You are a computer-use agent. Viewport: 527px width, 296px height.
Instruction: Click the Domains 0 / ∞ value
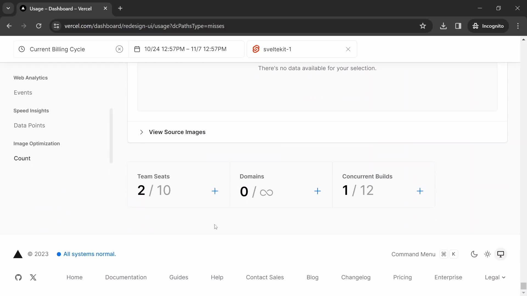[x=256, y=191]
